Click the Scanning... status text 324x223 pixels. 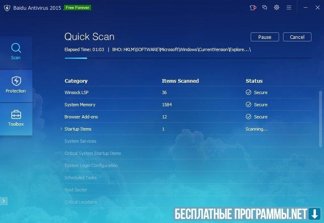[x=257, y=129]
